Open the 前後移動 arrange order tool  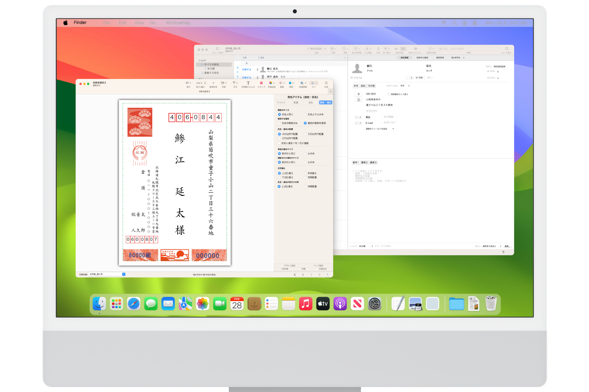303,83
